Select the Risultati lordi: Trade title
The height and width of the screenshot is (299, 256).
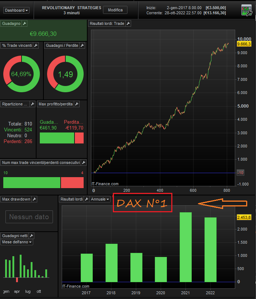[107, 23]
